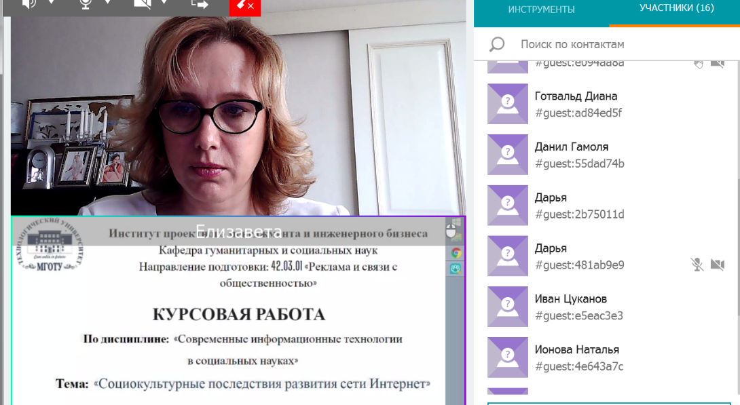Click the guest ID #guest:ad84ed5f
This screenshot has height=405, width=740.
tap(578, 113)
